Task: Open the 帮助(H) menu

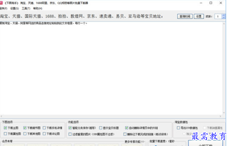Action: [38, 8]
